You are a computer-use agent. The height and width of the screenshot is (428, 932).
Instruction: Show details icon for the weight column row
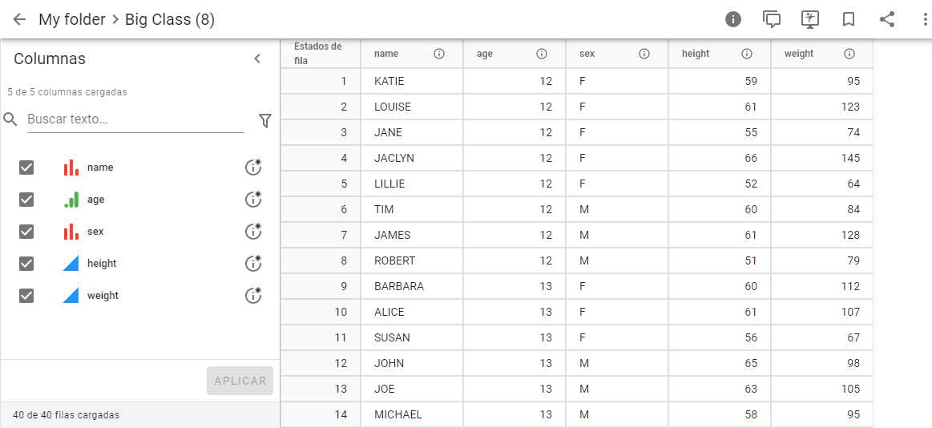(x=253, y=296)
